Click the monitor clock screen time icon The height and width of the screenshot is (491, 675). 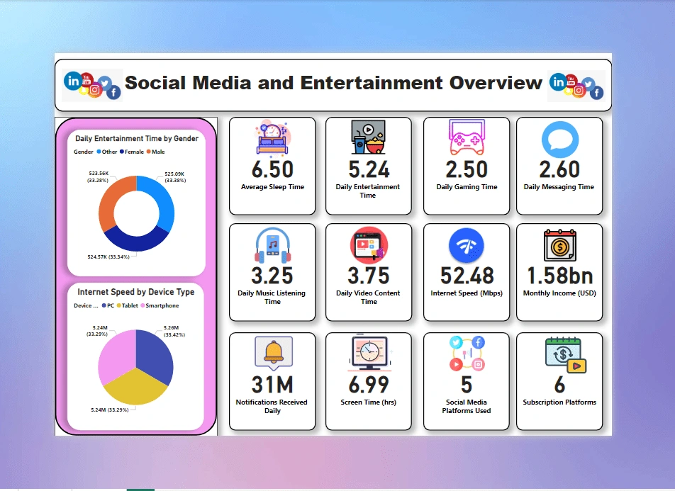point(369,353)
